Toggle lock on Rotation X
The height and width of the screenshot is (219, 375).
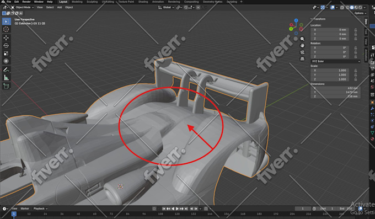pos(356,48)
